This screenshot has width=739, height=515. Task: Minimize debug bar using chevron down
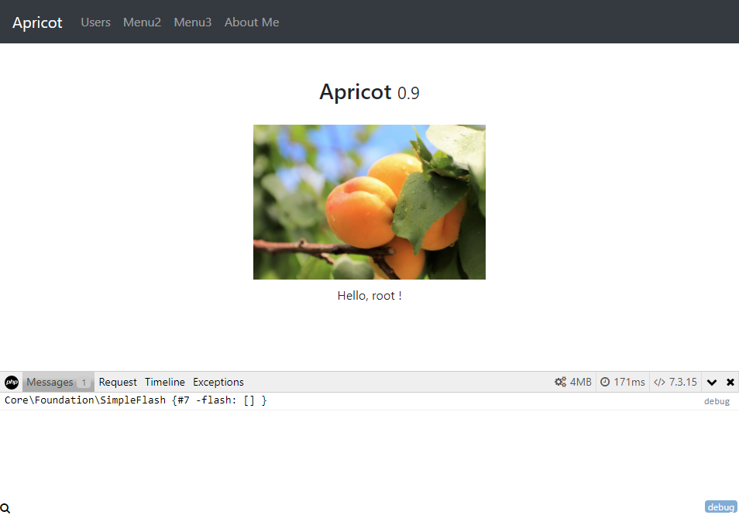pyautogui.click(x=712, y=382)
